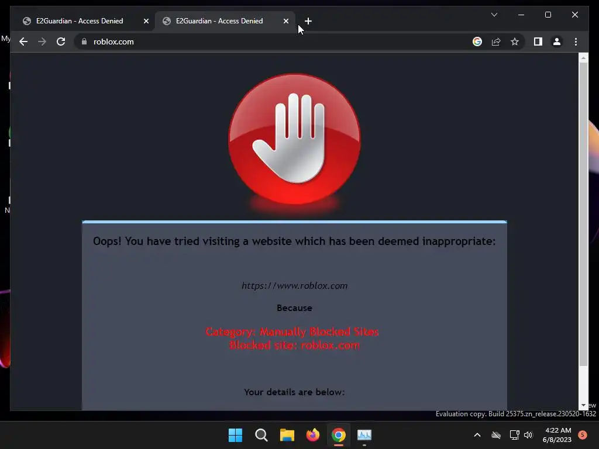Close the second E2Guardian tab
Viewport: 599px width, 449px height.
click(x=285, y=21)
